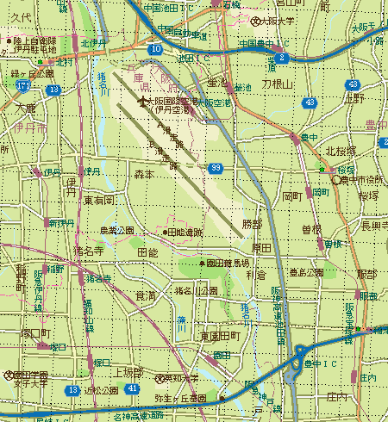Click the 東園田町 district label
The height and width of the screenshot is (422, 388).
coord(221,336)
